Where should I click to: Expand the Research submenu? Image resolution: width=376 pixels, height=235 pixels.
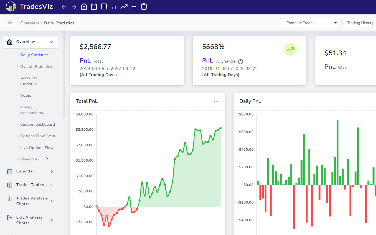[47, 159]
